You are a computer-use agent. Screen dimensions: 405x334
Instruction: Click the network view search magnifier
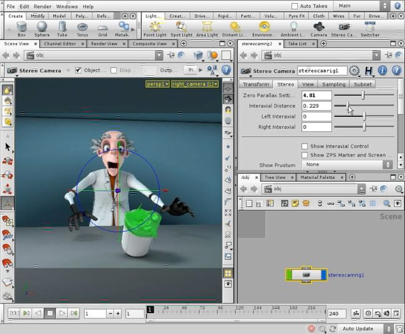point(387,204)
